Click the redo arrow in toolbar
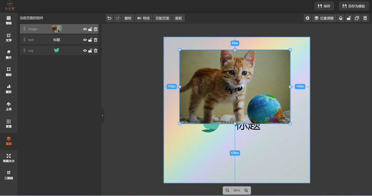Viewport: 372px width, 196px height. (x=117, y=18)
